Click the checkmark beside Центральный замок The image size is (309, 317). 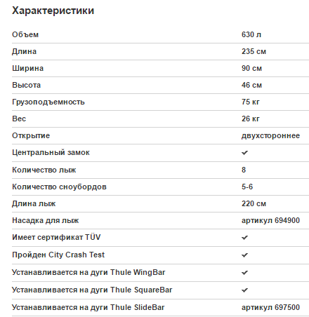pyautogui.click(x=244, y=153)
